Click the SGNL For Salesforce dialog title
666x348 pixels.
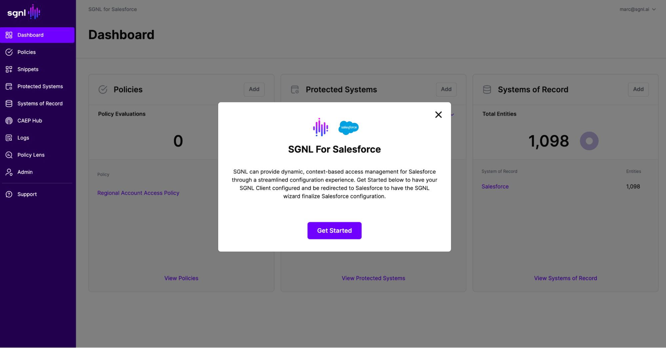pos(334,149)
